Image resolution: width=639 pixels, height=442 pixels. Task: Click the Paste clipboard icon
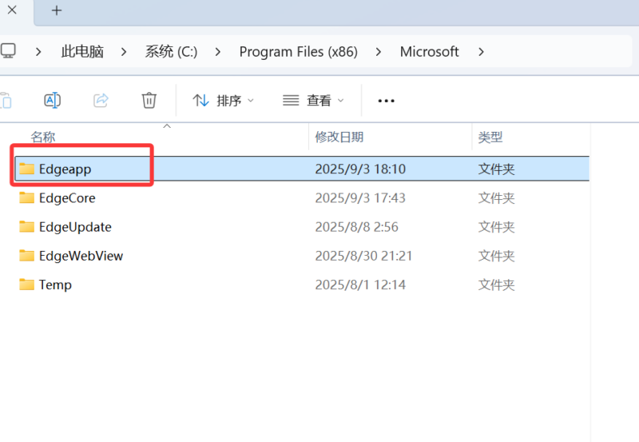click(6, 100)
